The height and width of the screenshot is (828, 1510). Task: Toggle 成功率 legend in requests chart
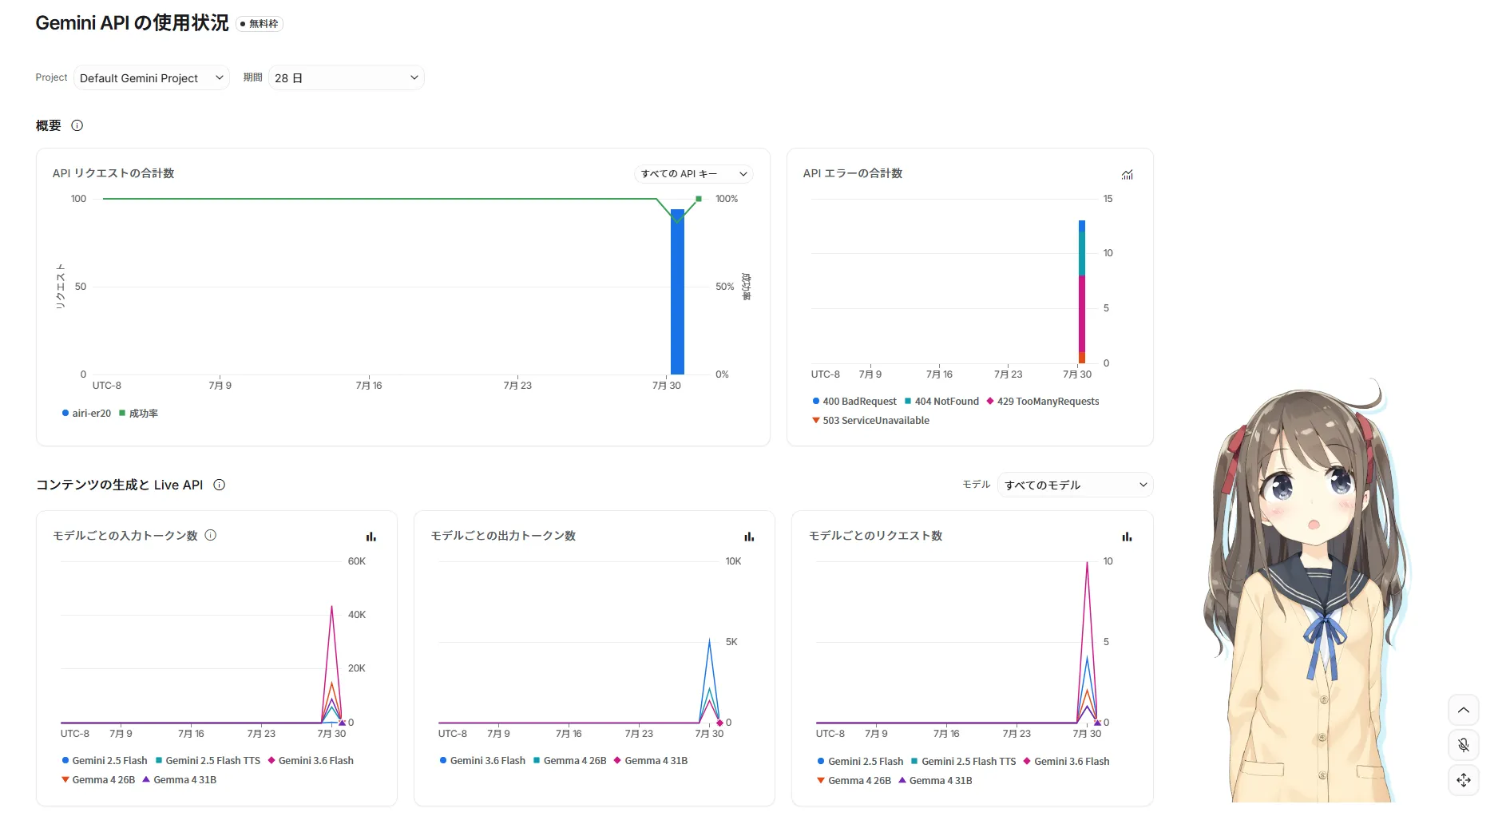pos(138,413)
